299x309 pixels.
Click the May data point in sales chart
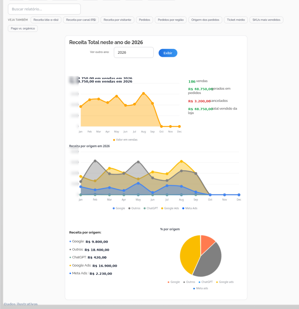(117, 96)
